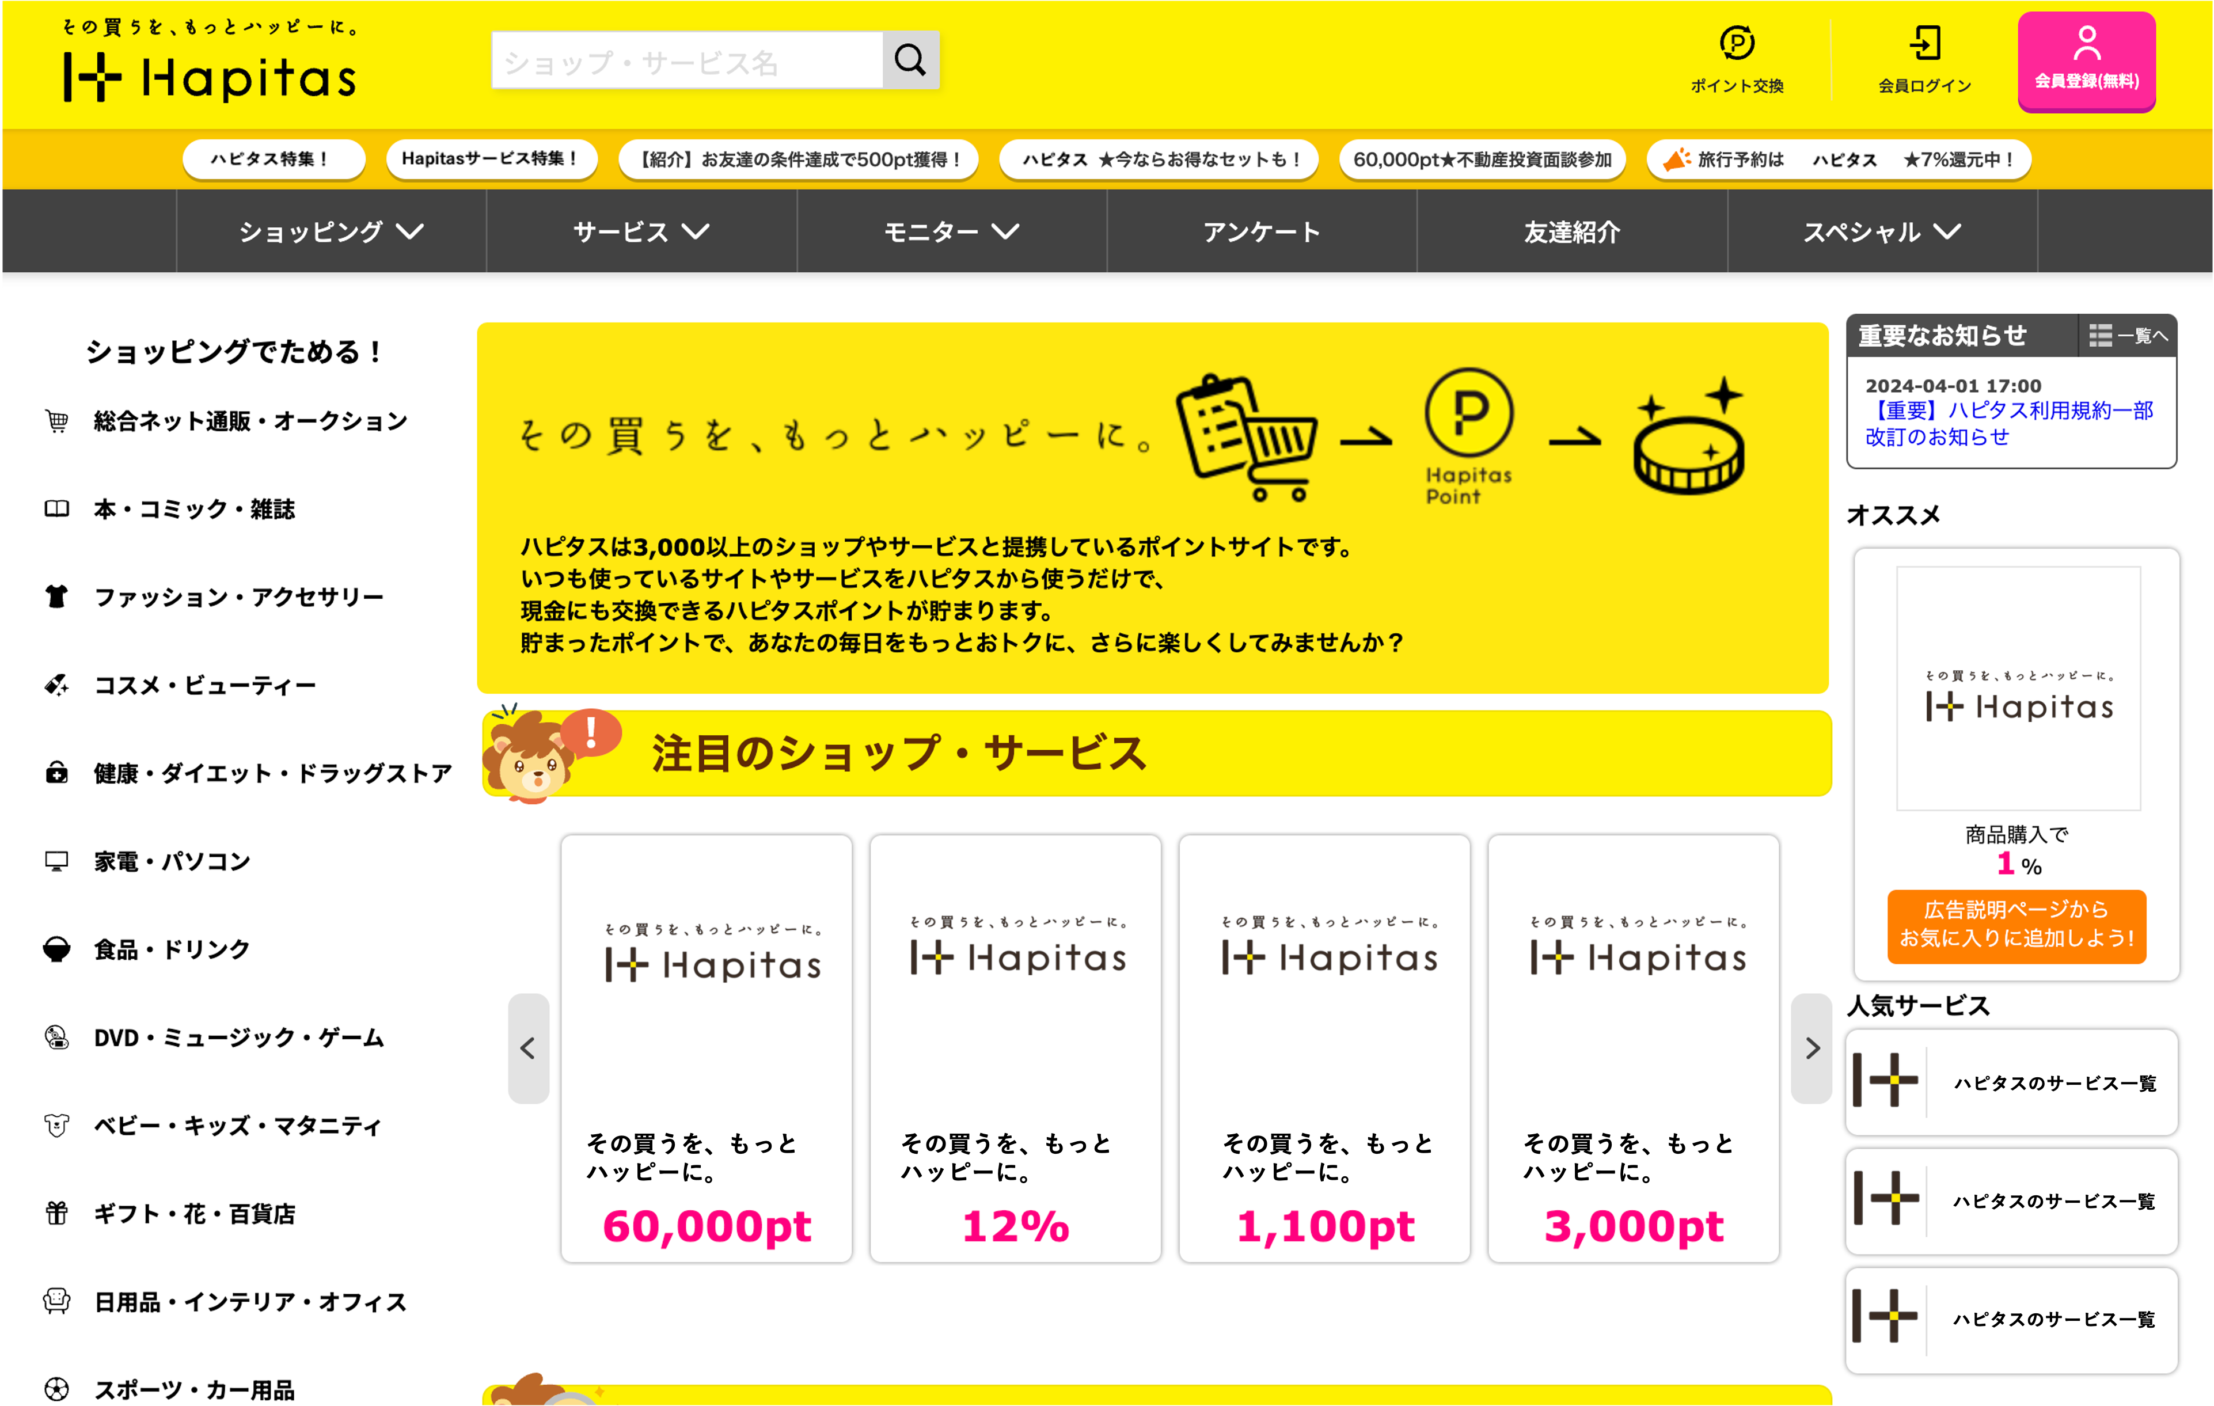Open the shopping cart 総合ネット通販・オークション category
Viewport: 2214px width, 1406px height.
coord(226,421)
